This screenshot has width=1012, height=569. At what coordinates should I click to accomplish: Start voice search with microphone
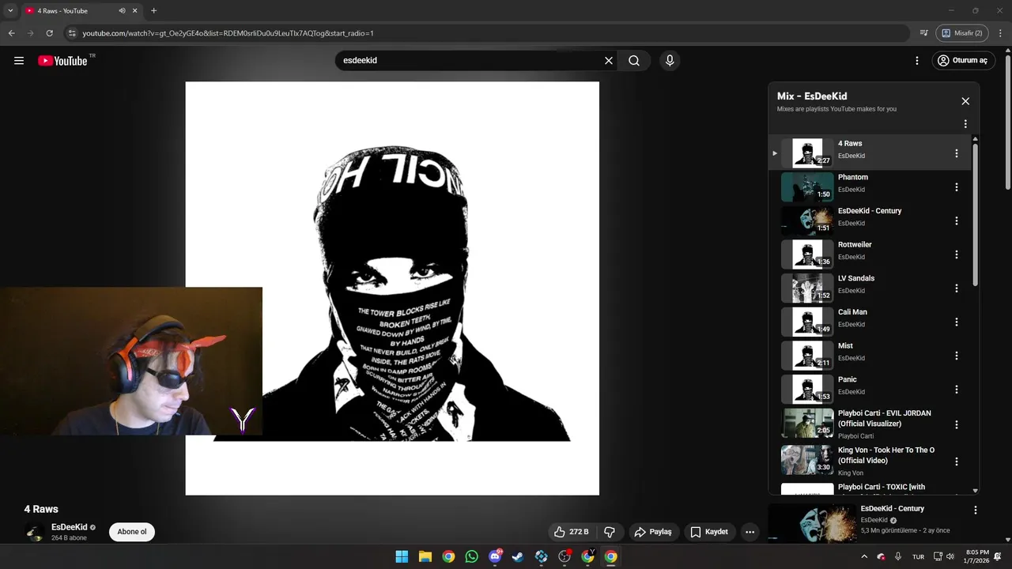pyautogui.click(x=670, y=61)
